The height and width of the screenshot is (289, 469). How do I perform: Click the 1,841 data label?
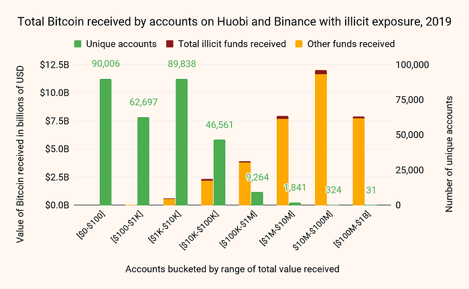click(295, 187)
